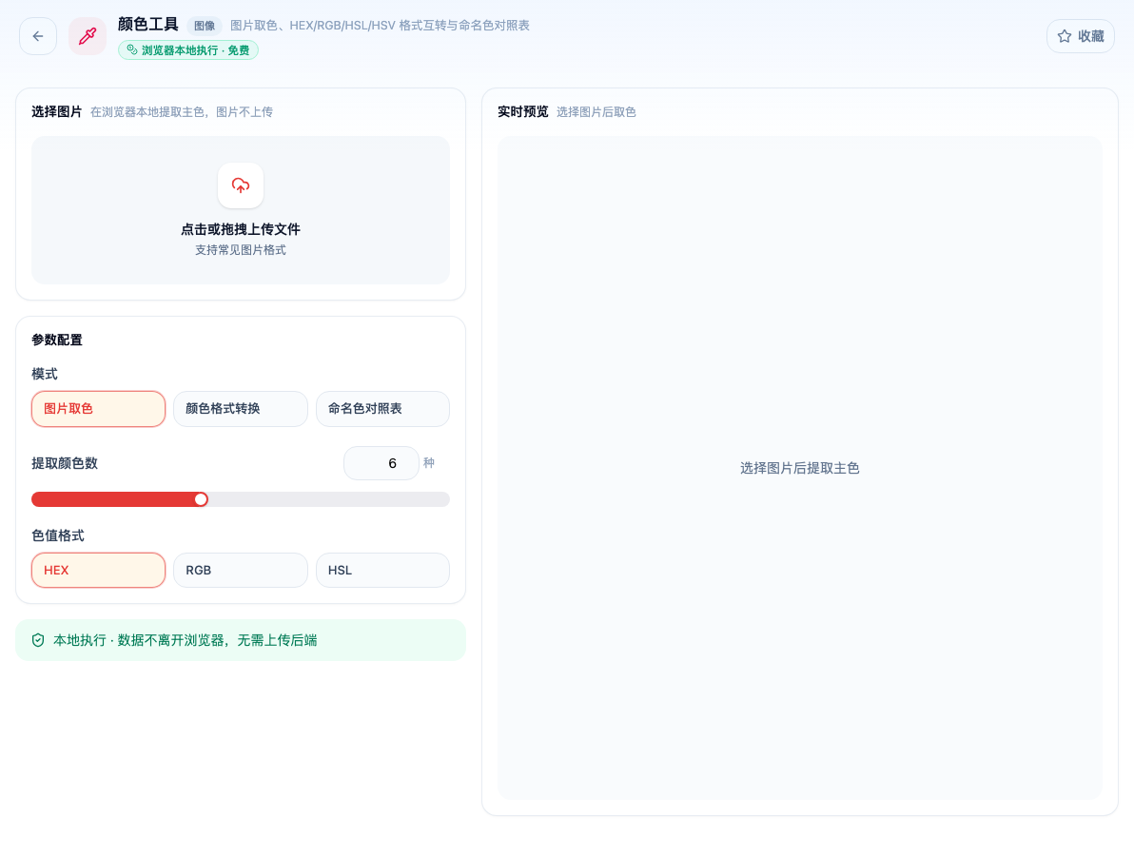Viewport: 1134px width, 856px height.
Task: Click the 支持常见图片格式 hint text
Action: 241,250
